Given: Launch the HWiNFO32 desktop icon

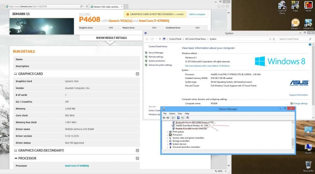Looking at the screenshot, I should [308, 24].
